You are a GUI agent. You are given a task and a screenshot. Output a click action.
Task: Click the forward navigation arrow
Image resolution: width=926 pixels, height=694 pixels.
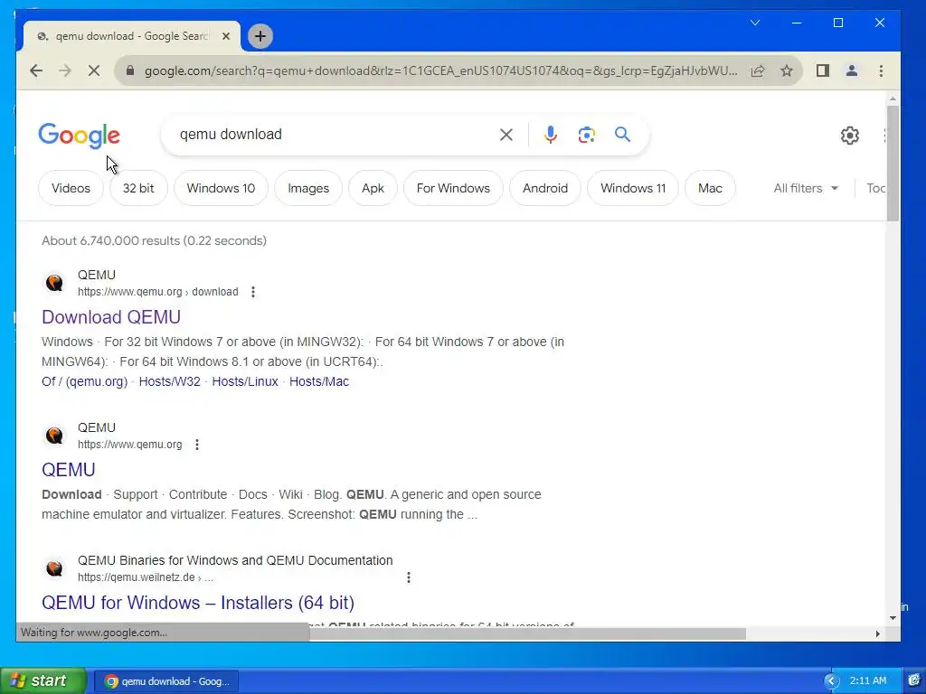(x=64, y=70)
